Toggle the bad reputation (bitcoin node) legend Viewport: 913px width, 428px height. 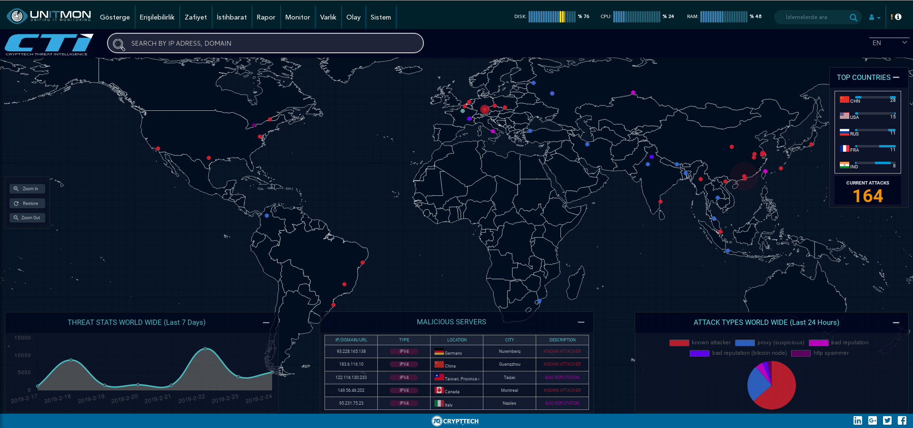point(738,353)
